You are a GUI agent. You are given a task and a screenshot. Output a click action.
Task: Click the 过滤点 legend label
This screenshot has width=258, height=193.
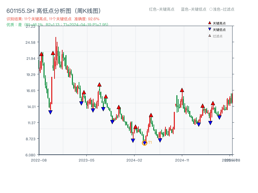click(x=217, y=36)
